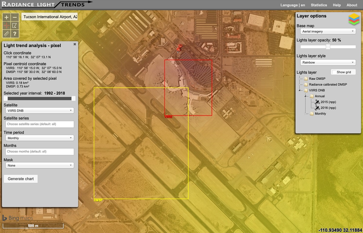Enable the Show grid checkbox

pyautogui.click(x=334, y=72)
